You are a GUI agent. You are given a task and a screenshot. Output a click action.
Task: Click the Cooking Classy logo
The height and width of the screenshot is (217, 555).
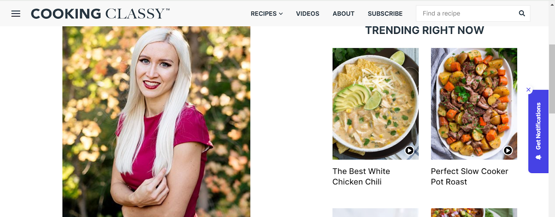click(x=100, y=13)
